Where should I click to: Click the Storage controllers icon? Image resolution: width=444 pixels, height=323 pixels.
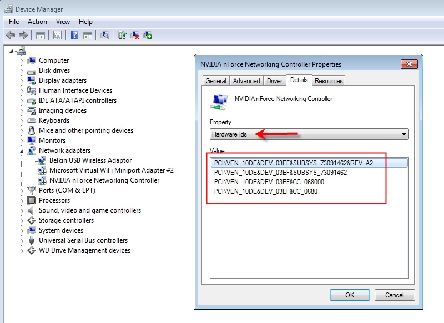click(x=32, y=220)
